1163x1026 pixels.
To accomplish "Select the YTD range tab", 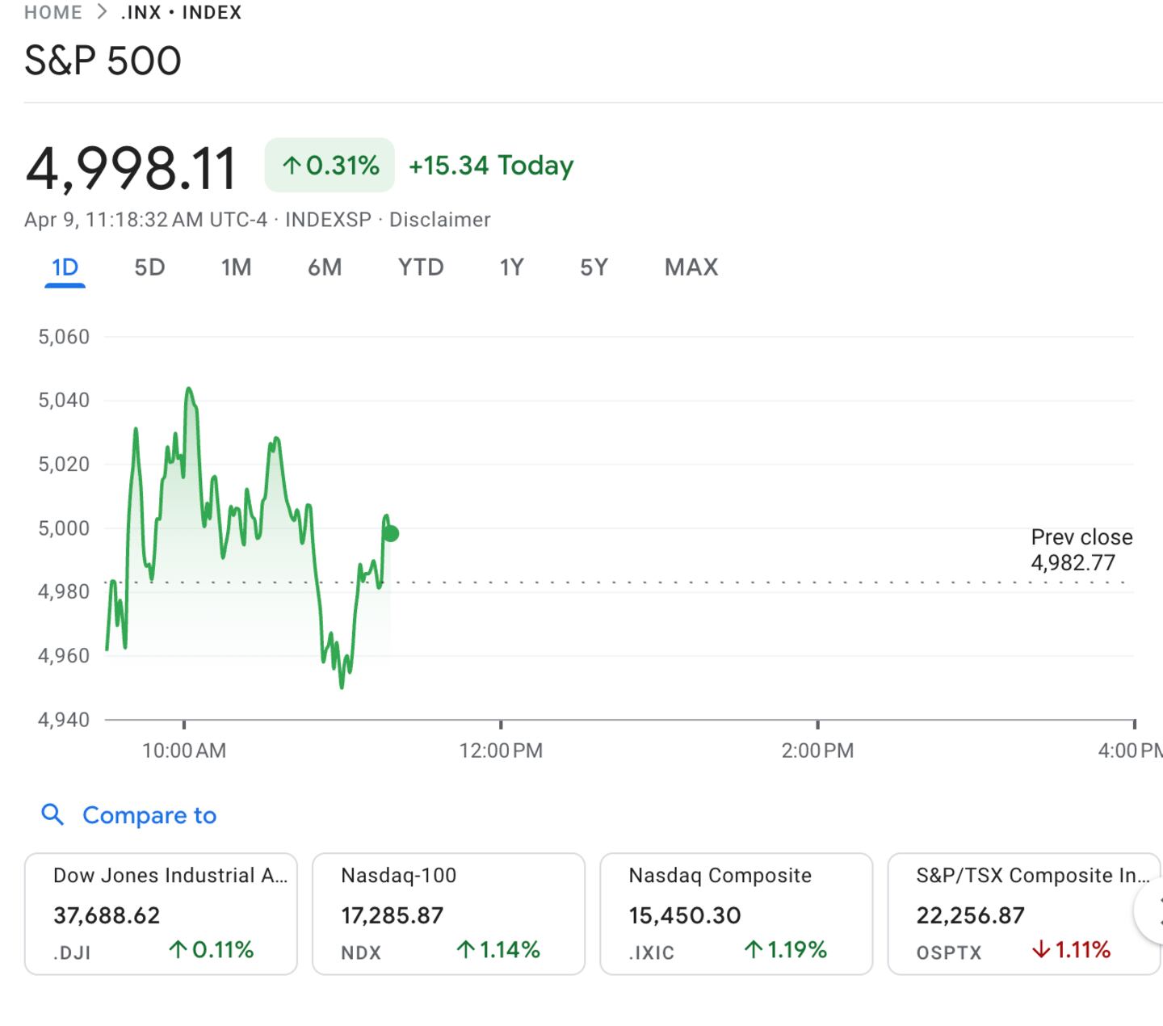I will (x=420, y=267).
